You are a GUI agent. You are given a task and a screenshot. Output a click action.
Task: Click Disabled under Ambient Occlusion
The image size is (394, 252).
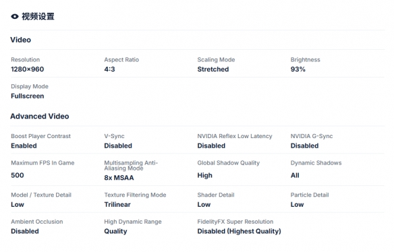click(x=25, y=231)
